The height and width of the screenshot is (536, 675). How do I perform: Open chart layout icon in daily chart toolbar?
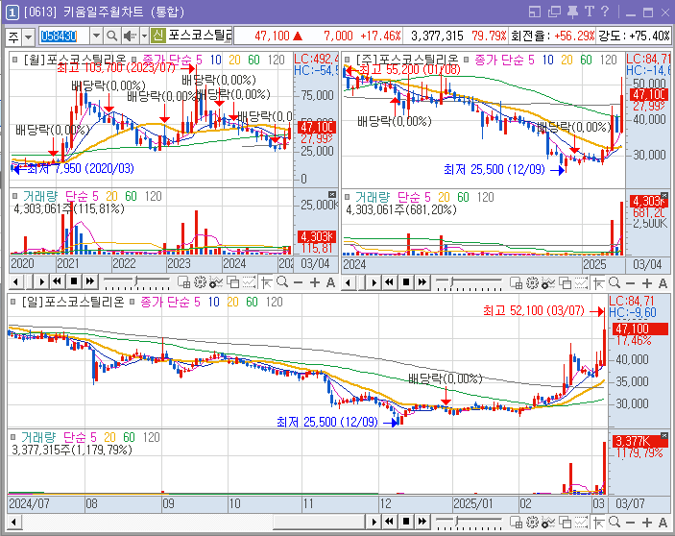point(517,523)
